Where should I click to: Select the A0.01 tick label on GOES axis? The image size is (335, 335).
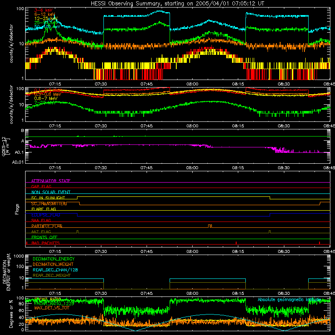tap(18, 162)
